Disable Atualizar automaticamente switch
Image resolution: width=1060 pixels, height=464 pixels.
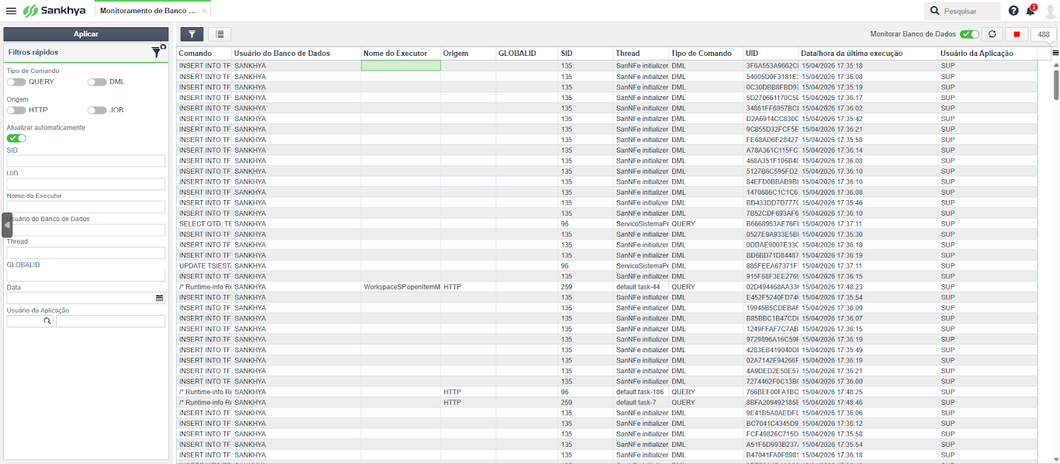[x=16, y=138]
